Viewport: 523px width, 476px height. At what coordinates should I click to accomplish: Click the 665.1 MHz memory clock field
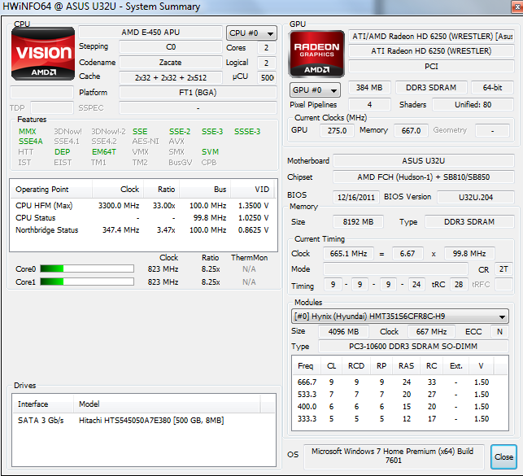point(348,254)
